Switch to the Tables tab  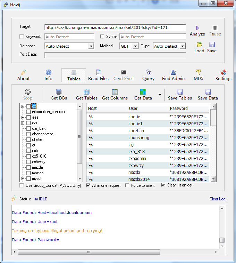click(x=74, y=75)
